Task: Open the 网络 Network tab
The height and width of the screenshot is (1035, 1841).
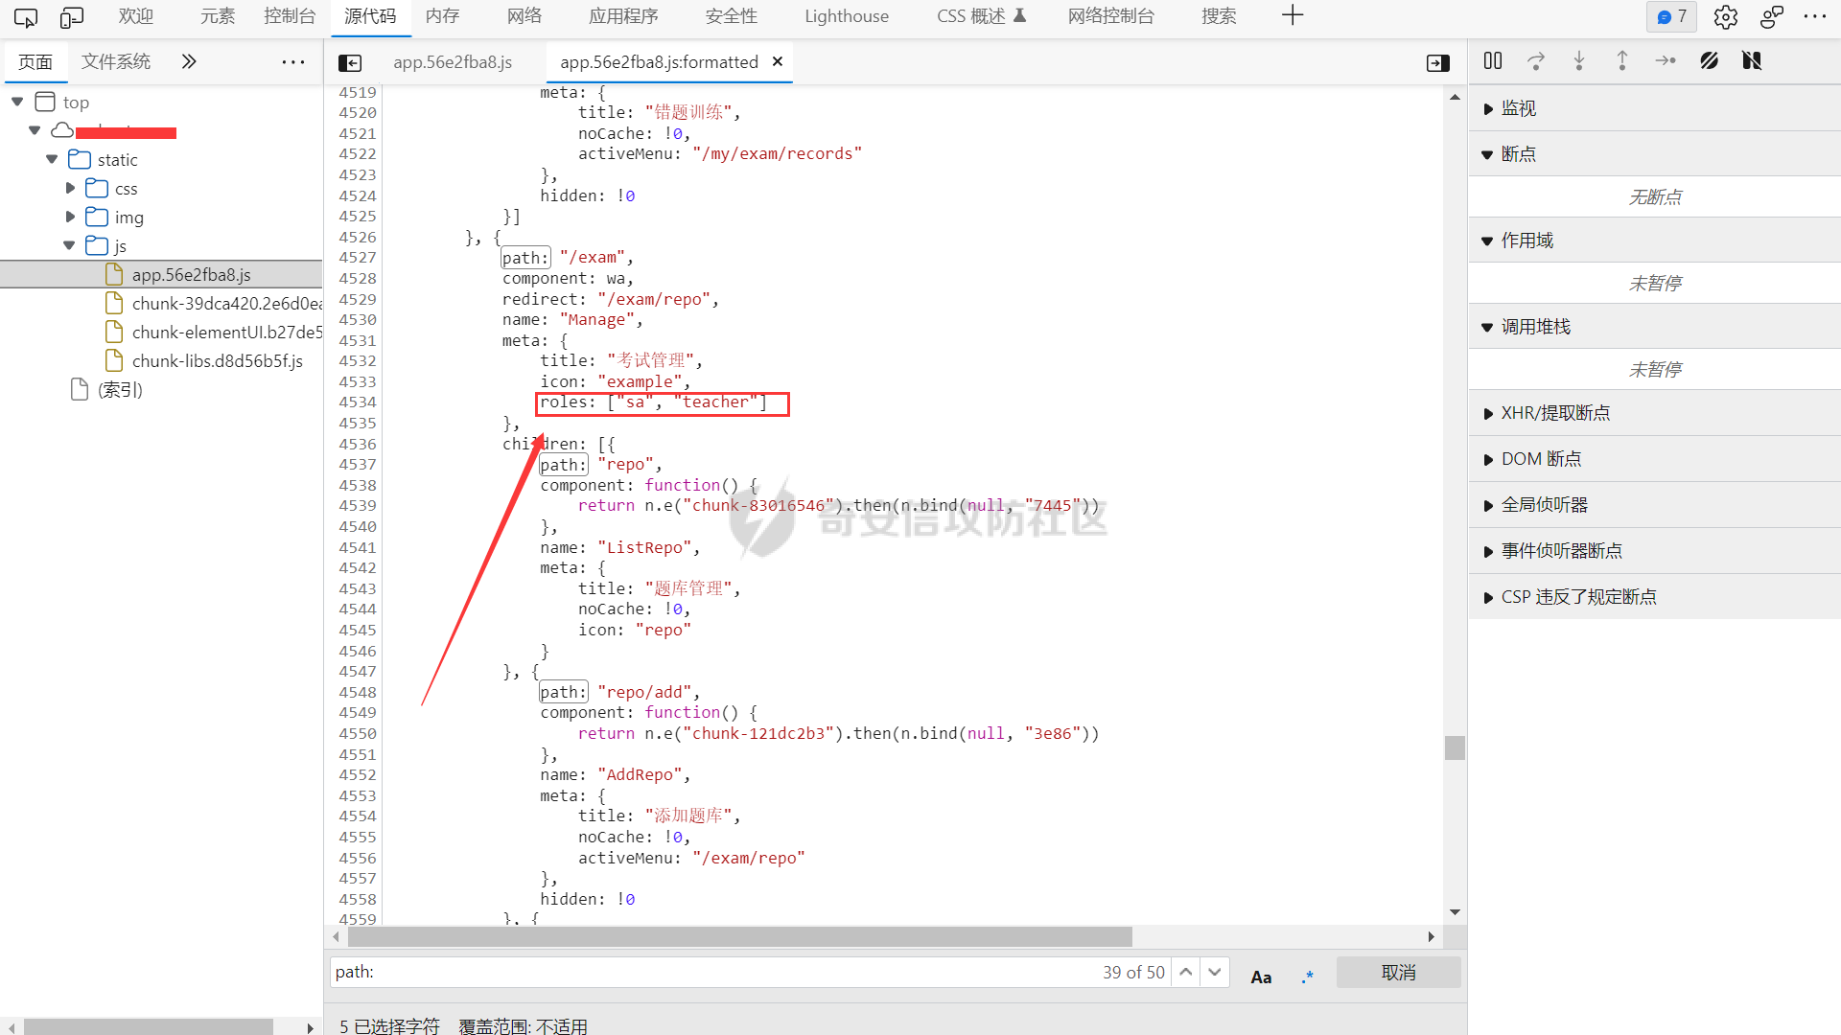Action: point(524,16)
